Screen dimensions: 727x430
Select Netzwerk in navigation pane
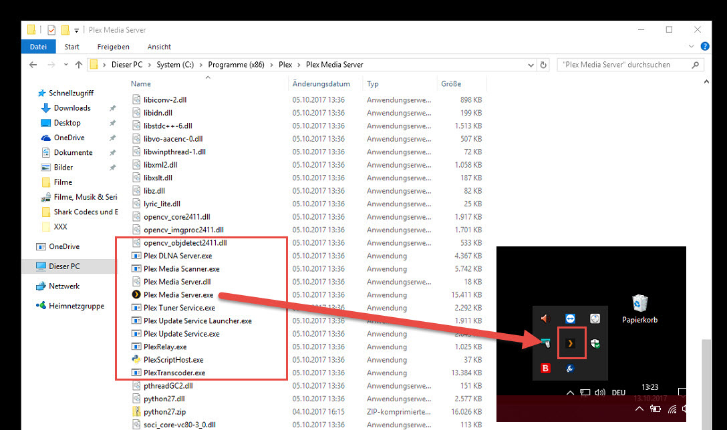coord(64,286)
